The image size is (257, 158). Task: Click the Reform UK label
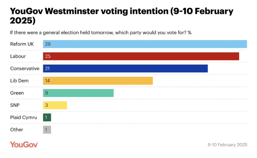[22, 44]
